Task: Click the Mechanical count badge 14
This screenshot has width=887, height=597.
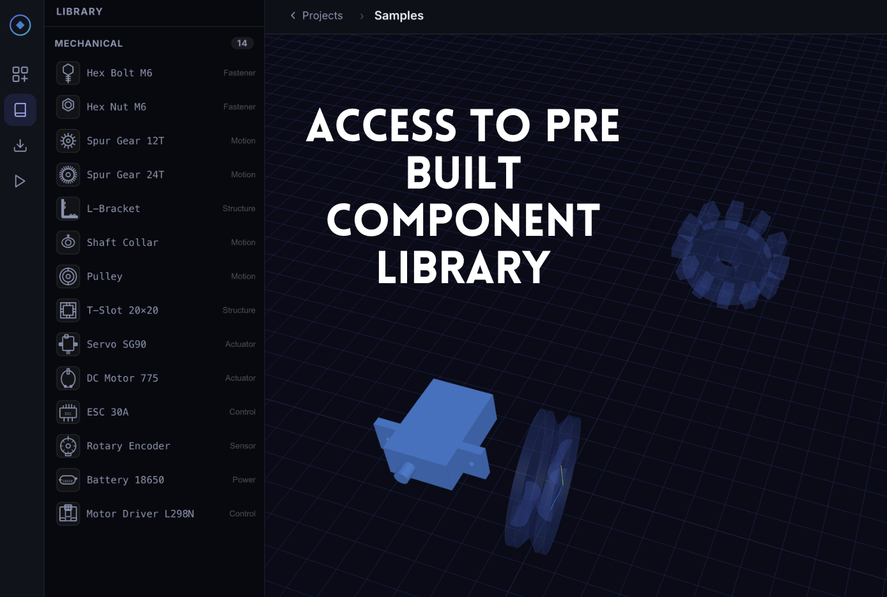Action: pyautogui.click(x=242, y=43)
